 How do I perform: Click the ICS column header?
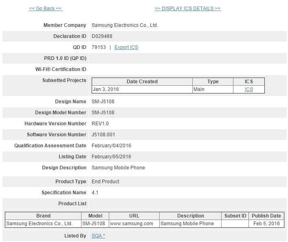pos(249,82)
